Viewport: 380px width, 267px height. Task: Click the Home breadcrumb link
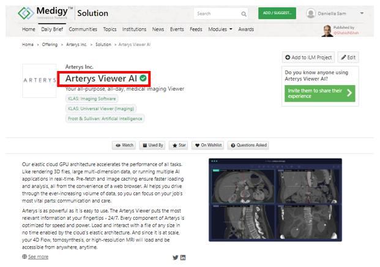pos(28,45)
